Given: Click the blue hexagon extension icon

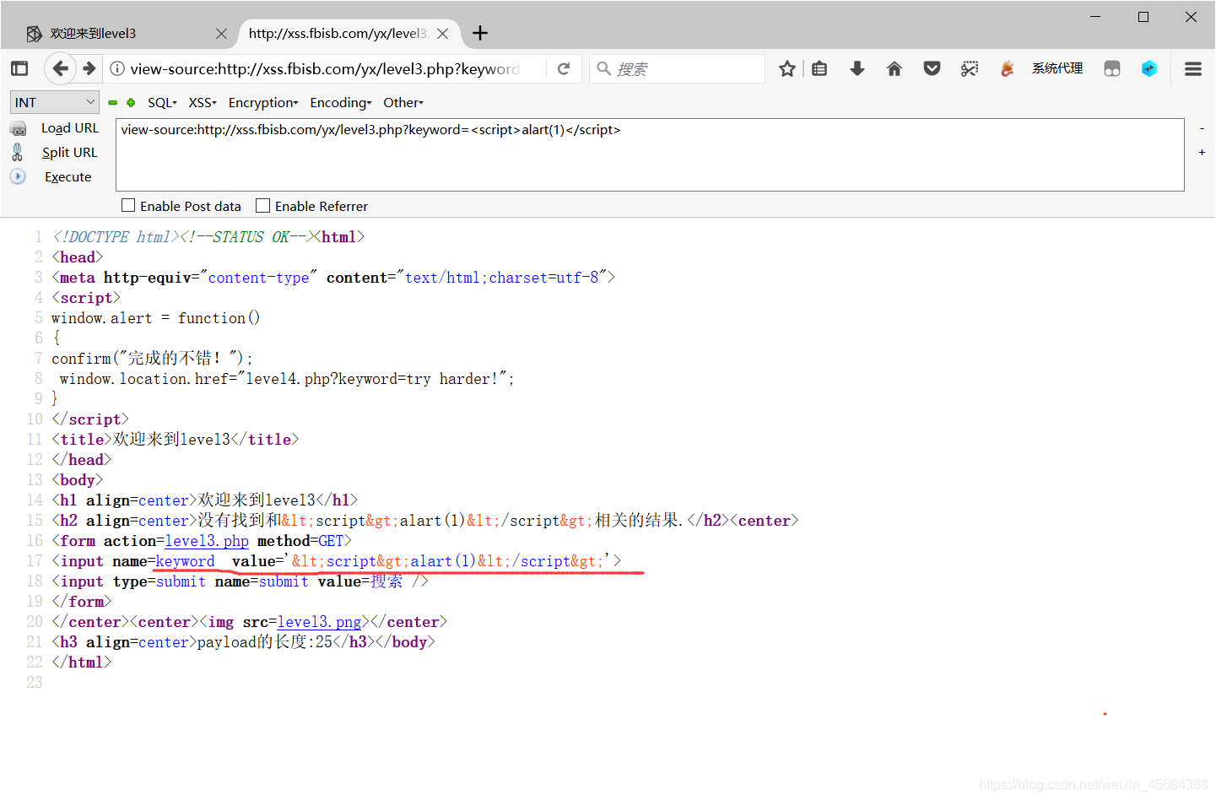Looking at the screenshot, I should (x=1149, y=68).
